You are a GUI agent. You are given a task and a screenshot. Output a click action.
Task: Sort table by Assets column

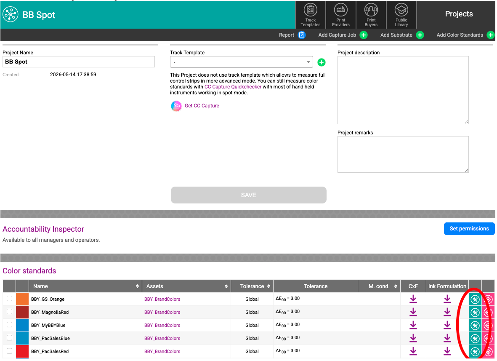tap(186, 286)
